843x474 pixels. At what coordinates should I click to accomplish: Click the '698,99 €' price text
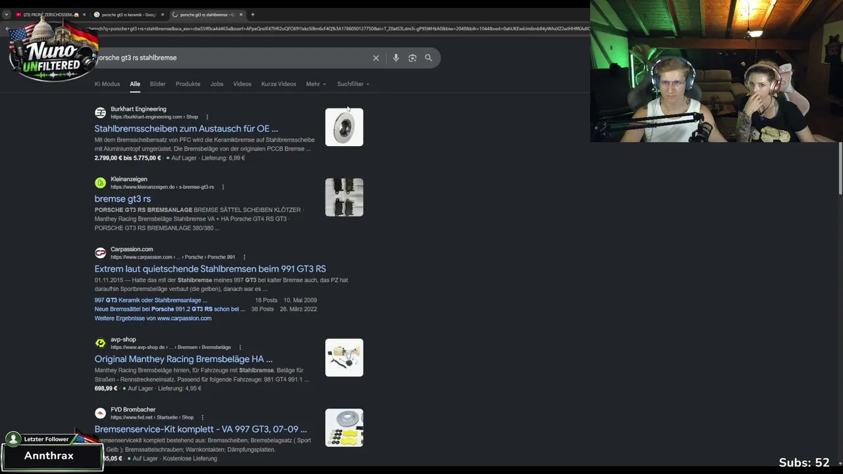pyautogui.click(x=106, y=388)
